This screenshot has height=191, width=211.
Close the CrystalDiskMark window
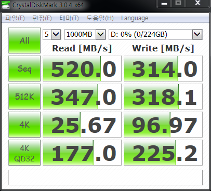click(197, 4)
